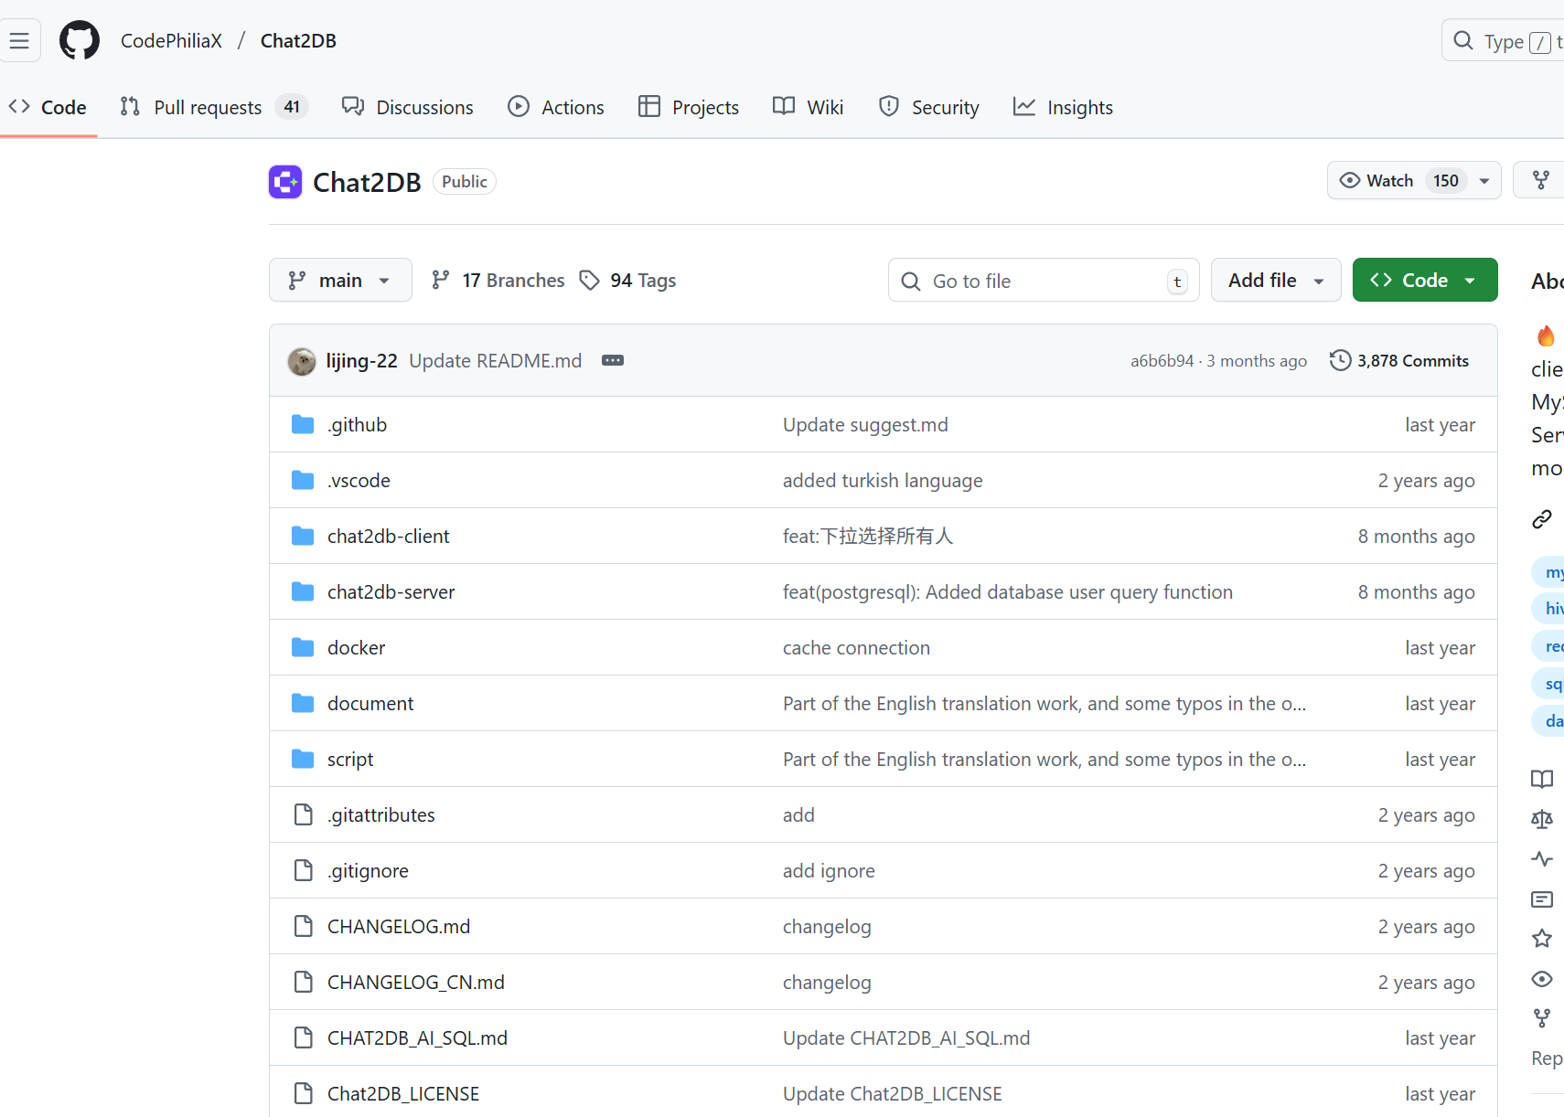1564x1117 pixels.
Task: Click the Chat2DB repository logo icon
Action: tap(285, 182)
